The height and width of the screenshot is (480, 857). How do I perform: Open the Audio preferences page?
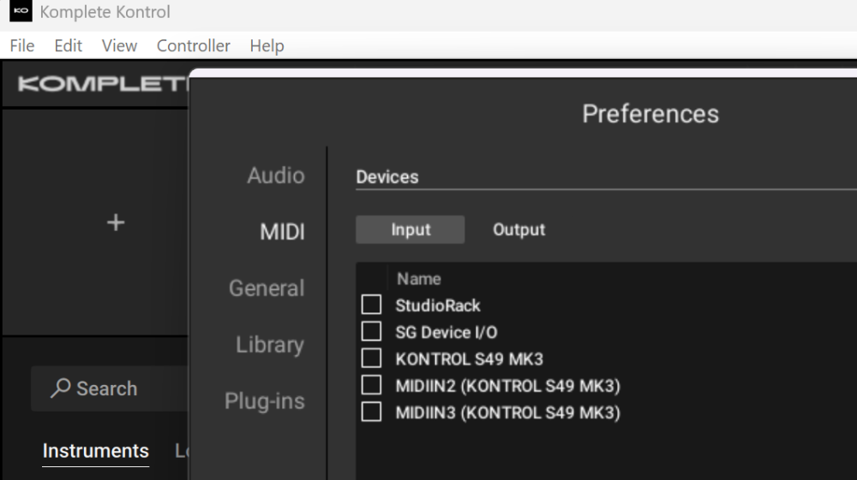275,175
